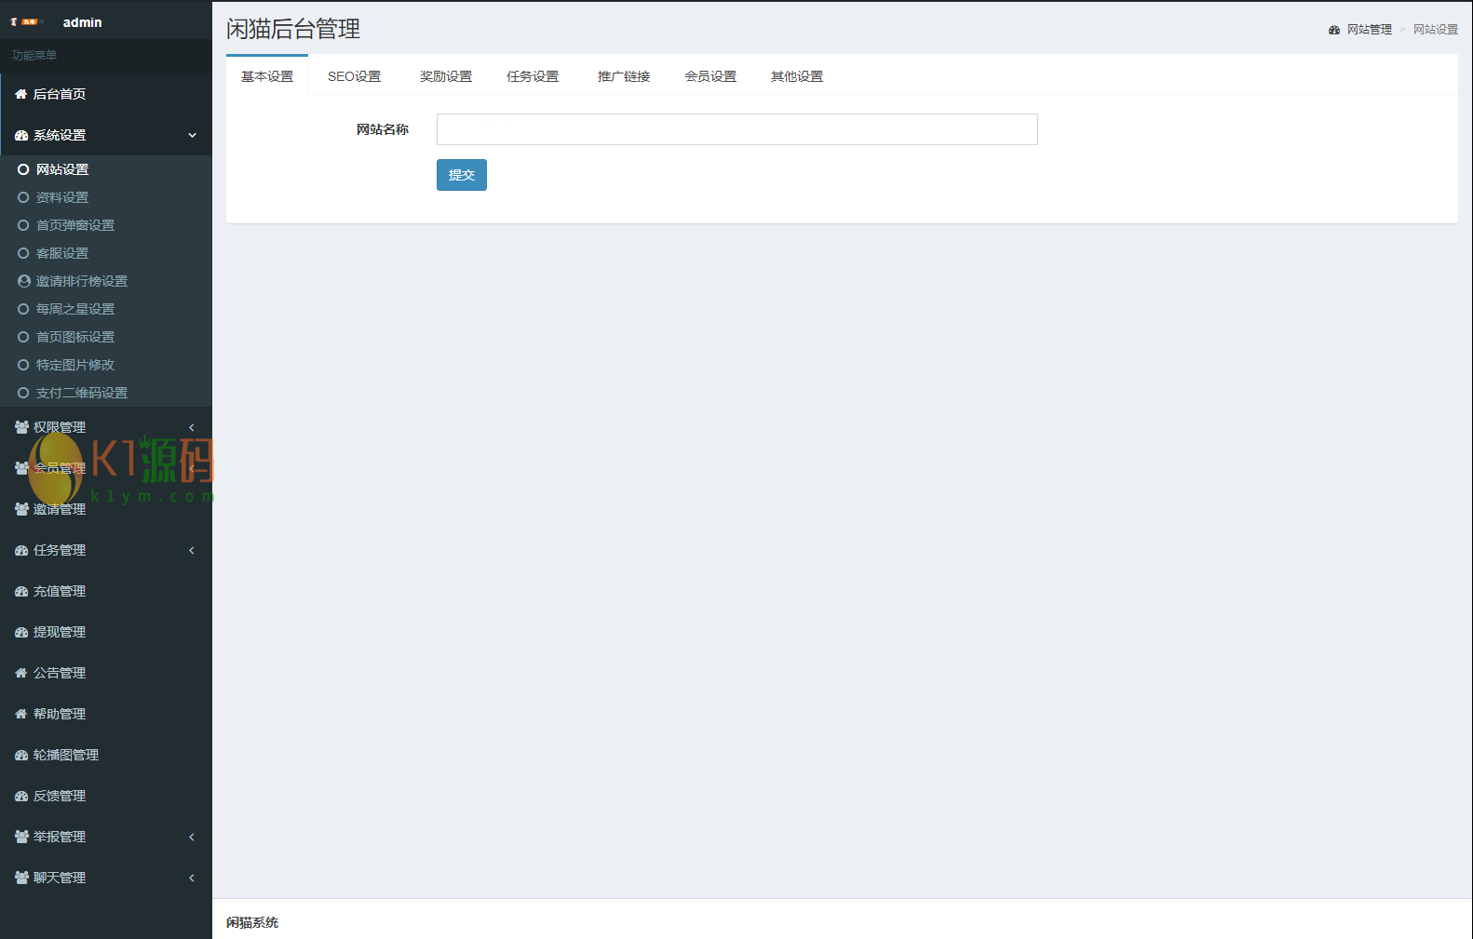Open the 会员设置 tab
This screenshot has width=1473, height=939.
[710, 76]
